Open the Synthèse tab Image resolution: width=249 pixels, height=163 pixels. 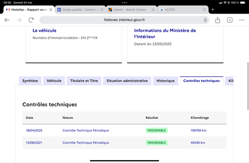[x=30, y=81]
